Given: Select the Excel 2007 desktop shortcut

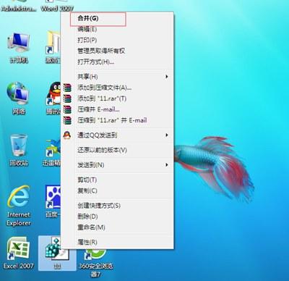Looking at the screenshot, I should point(19,253).
